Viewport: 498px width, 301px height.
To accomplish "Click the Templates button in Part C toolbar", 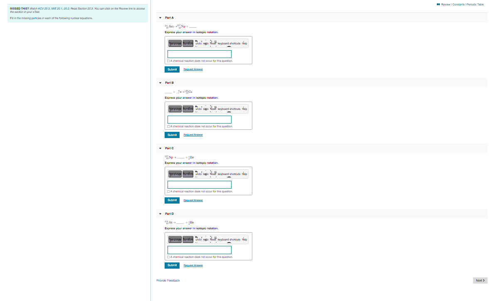I will [x=175, y=174].
